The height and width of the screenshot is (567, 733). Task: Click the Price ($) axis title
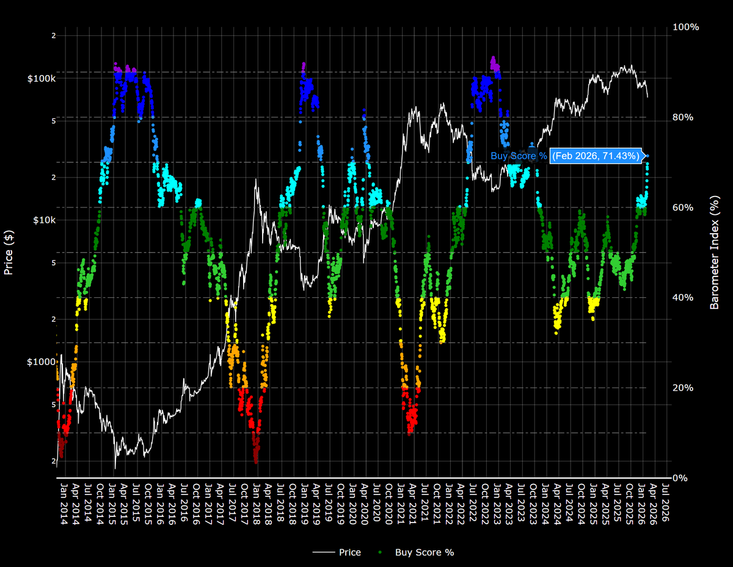pos(9,252)
